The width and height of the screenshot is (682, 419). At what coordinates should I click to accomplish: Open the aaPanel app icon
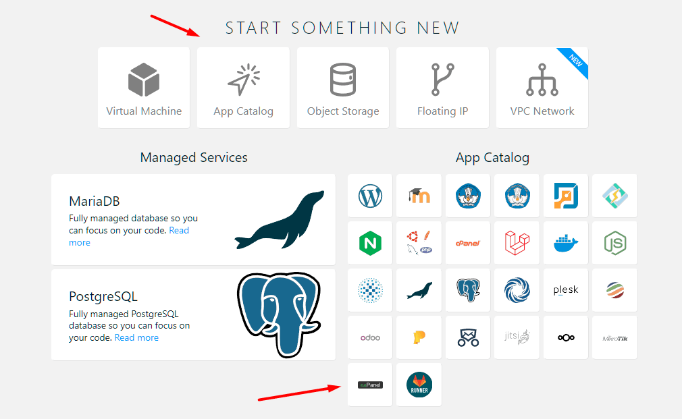click(x=370, y=385)
